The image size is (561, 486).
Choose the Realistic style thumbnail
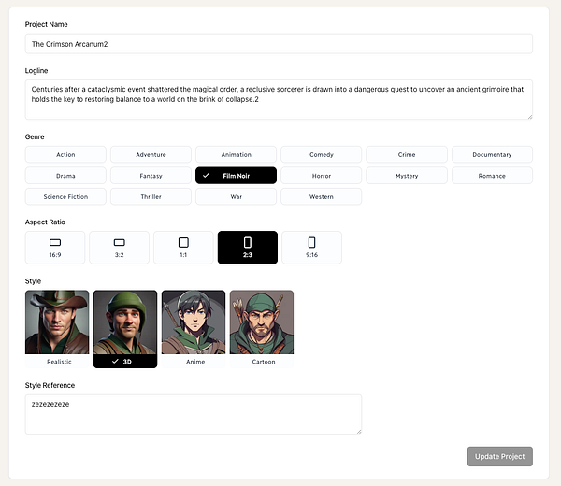tap(57, 329)
